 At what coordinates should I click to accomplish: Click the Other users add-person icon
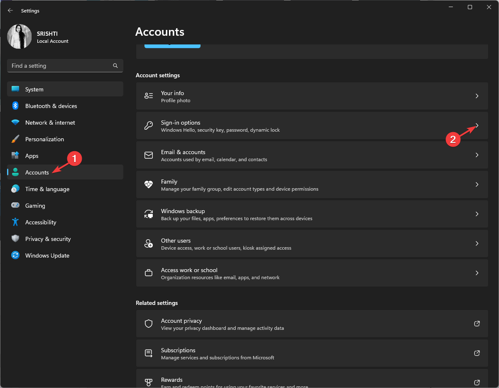[x=149, y=243]
